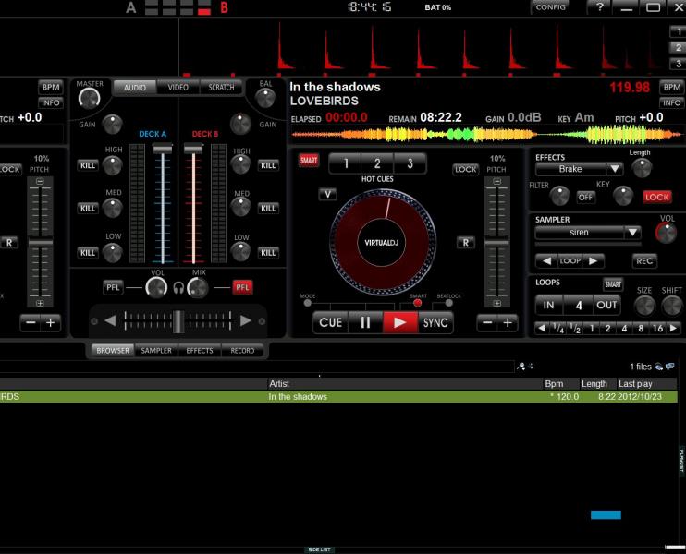Click the headphones icon in mixer
The height and width of the screenshot is (554, 686).
[178, 287]
